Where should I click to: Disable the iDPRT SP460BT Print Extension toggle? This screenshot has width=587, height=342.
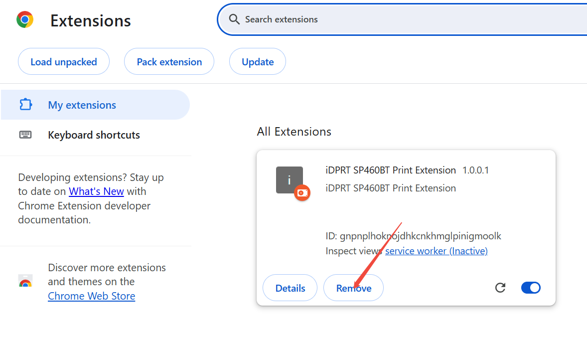[x=531, y=288]
